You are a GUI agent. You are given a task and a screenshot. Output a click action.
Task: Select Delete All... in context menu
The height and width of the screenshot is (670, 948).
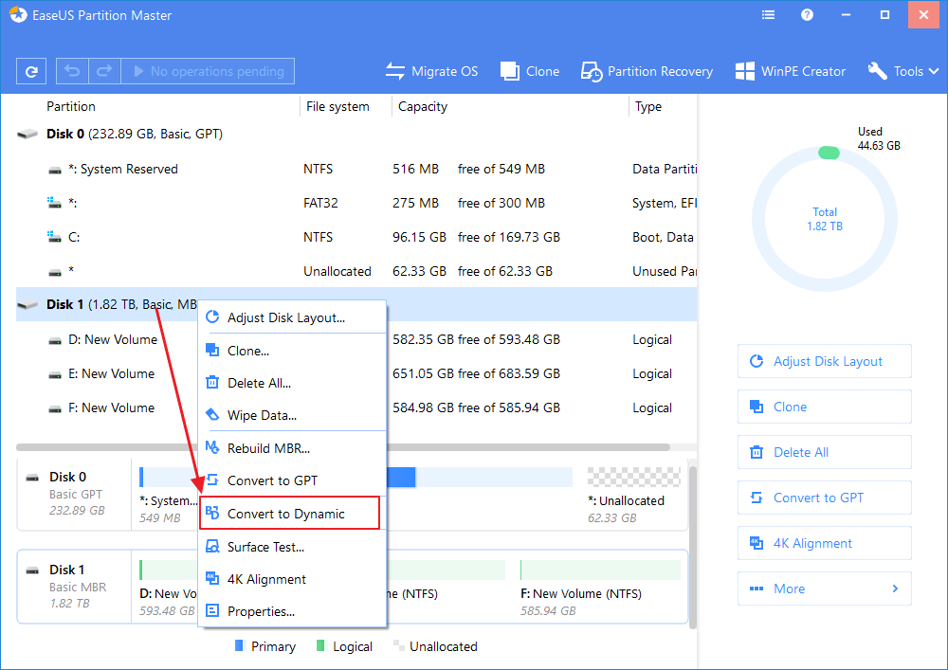(293, 383)
